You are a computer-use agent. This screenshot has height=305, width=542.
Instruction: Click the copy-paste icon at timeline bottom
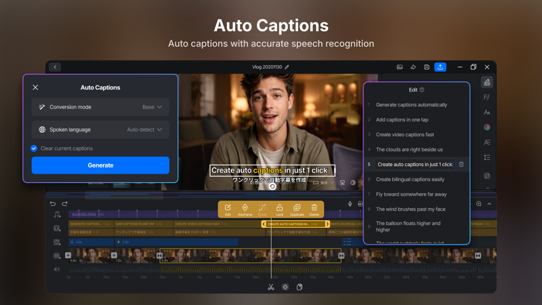point(299,287)
